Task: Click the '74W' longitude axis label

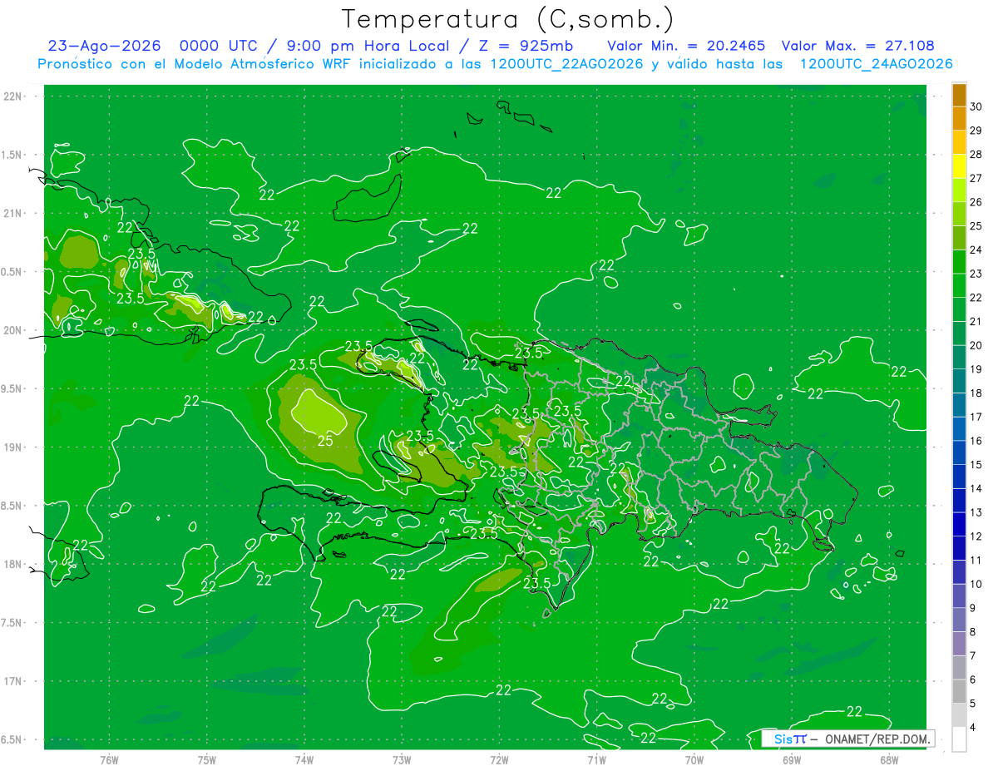Action: (304, 760)
